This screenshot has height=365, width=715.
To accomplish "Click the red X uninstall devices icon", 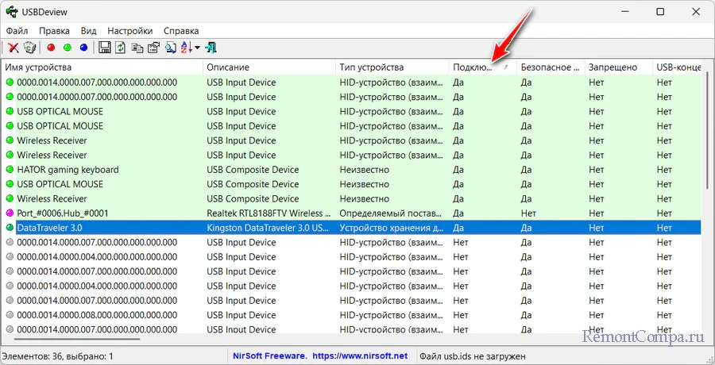I will click(13, 48).
